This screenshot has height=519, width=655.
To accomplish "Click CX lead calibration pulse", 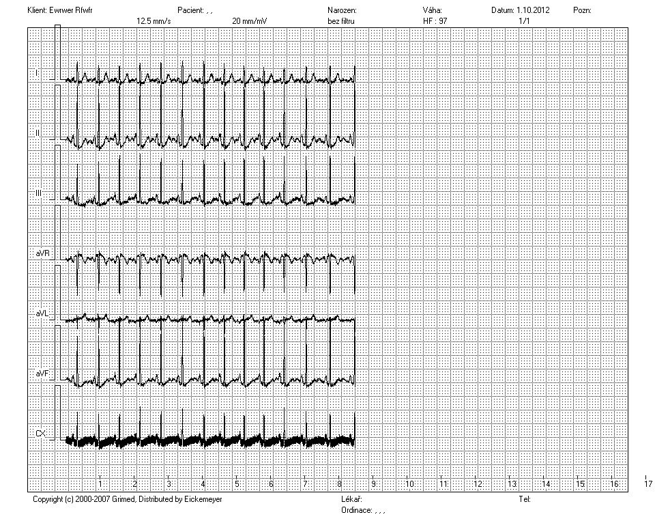I will click(x=57, y=412).
